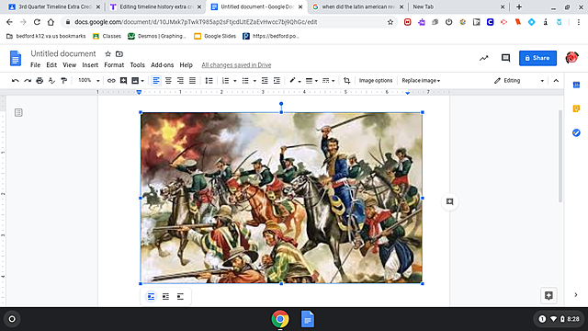Justify the content
The image size is (588, 331).
point(192,80)
